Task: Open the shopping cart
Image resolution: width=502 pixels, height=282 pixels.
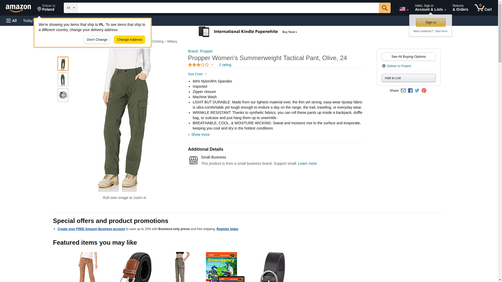Action: coord(483,8)
